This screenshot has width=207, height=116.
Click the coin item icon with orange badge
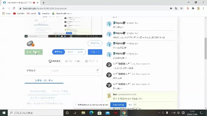click(x=30, y=44)
